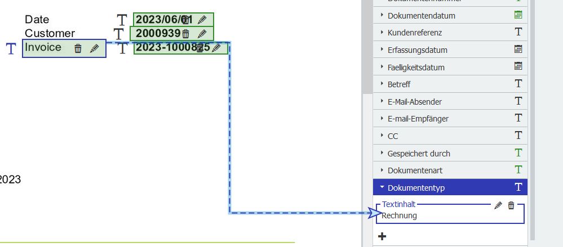Expand the Kundenreferenz field

(x=382, y=33)
